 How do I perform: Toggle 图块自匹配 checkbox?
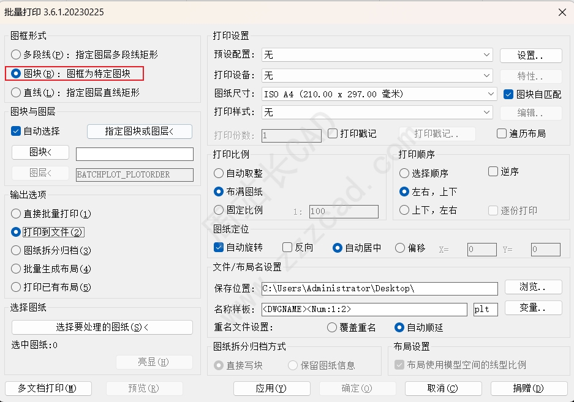click(x=508, y=94)
